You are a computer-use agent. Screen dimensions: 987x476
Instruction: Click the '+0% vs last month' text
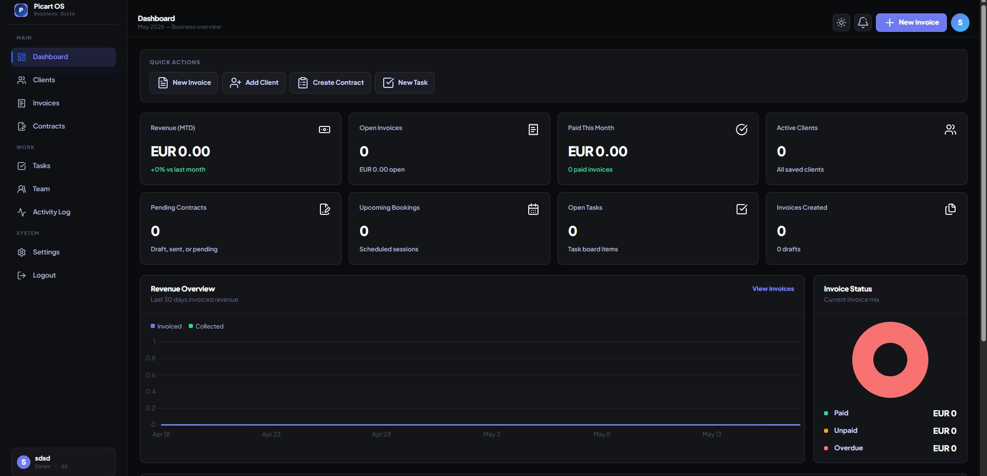click(x=178, y=170)
